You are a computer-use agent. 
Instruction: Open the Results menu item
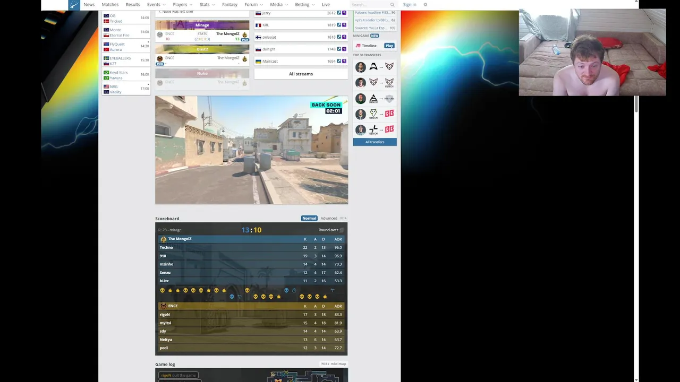(133, 5)
